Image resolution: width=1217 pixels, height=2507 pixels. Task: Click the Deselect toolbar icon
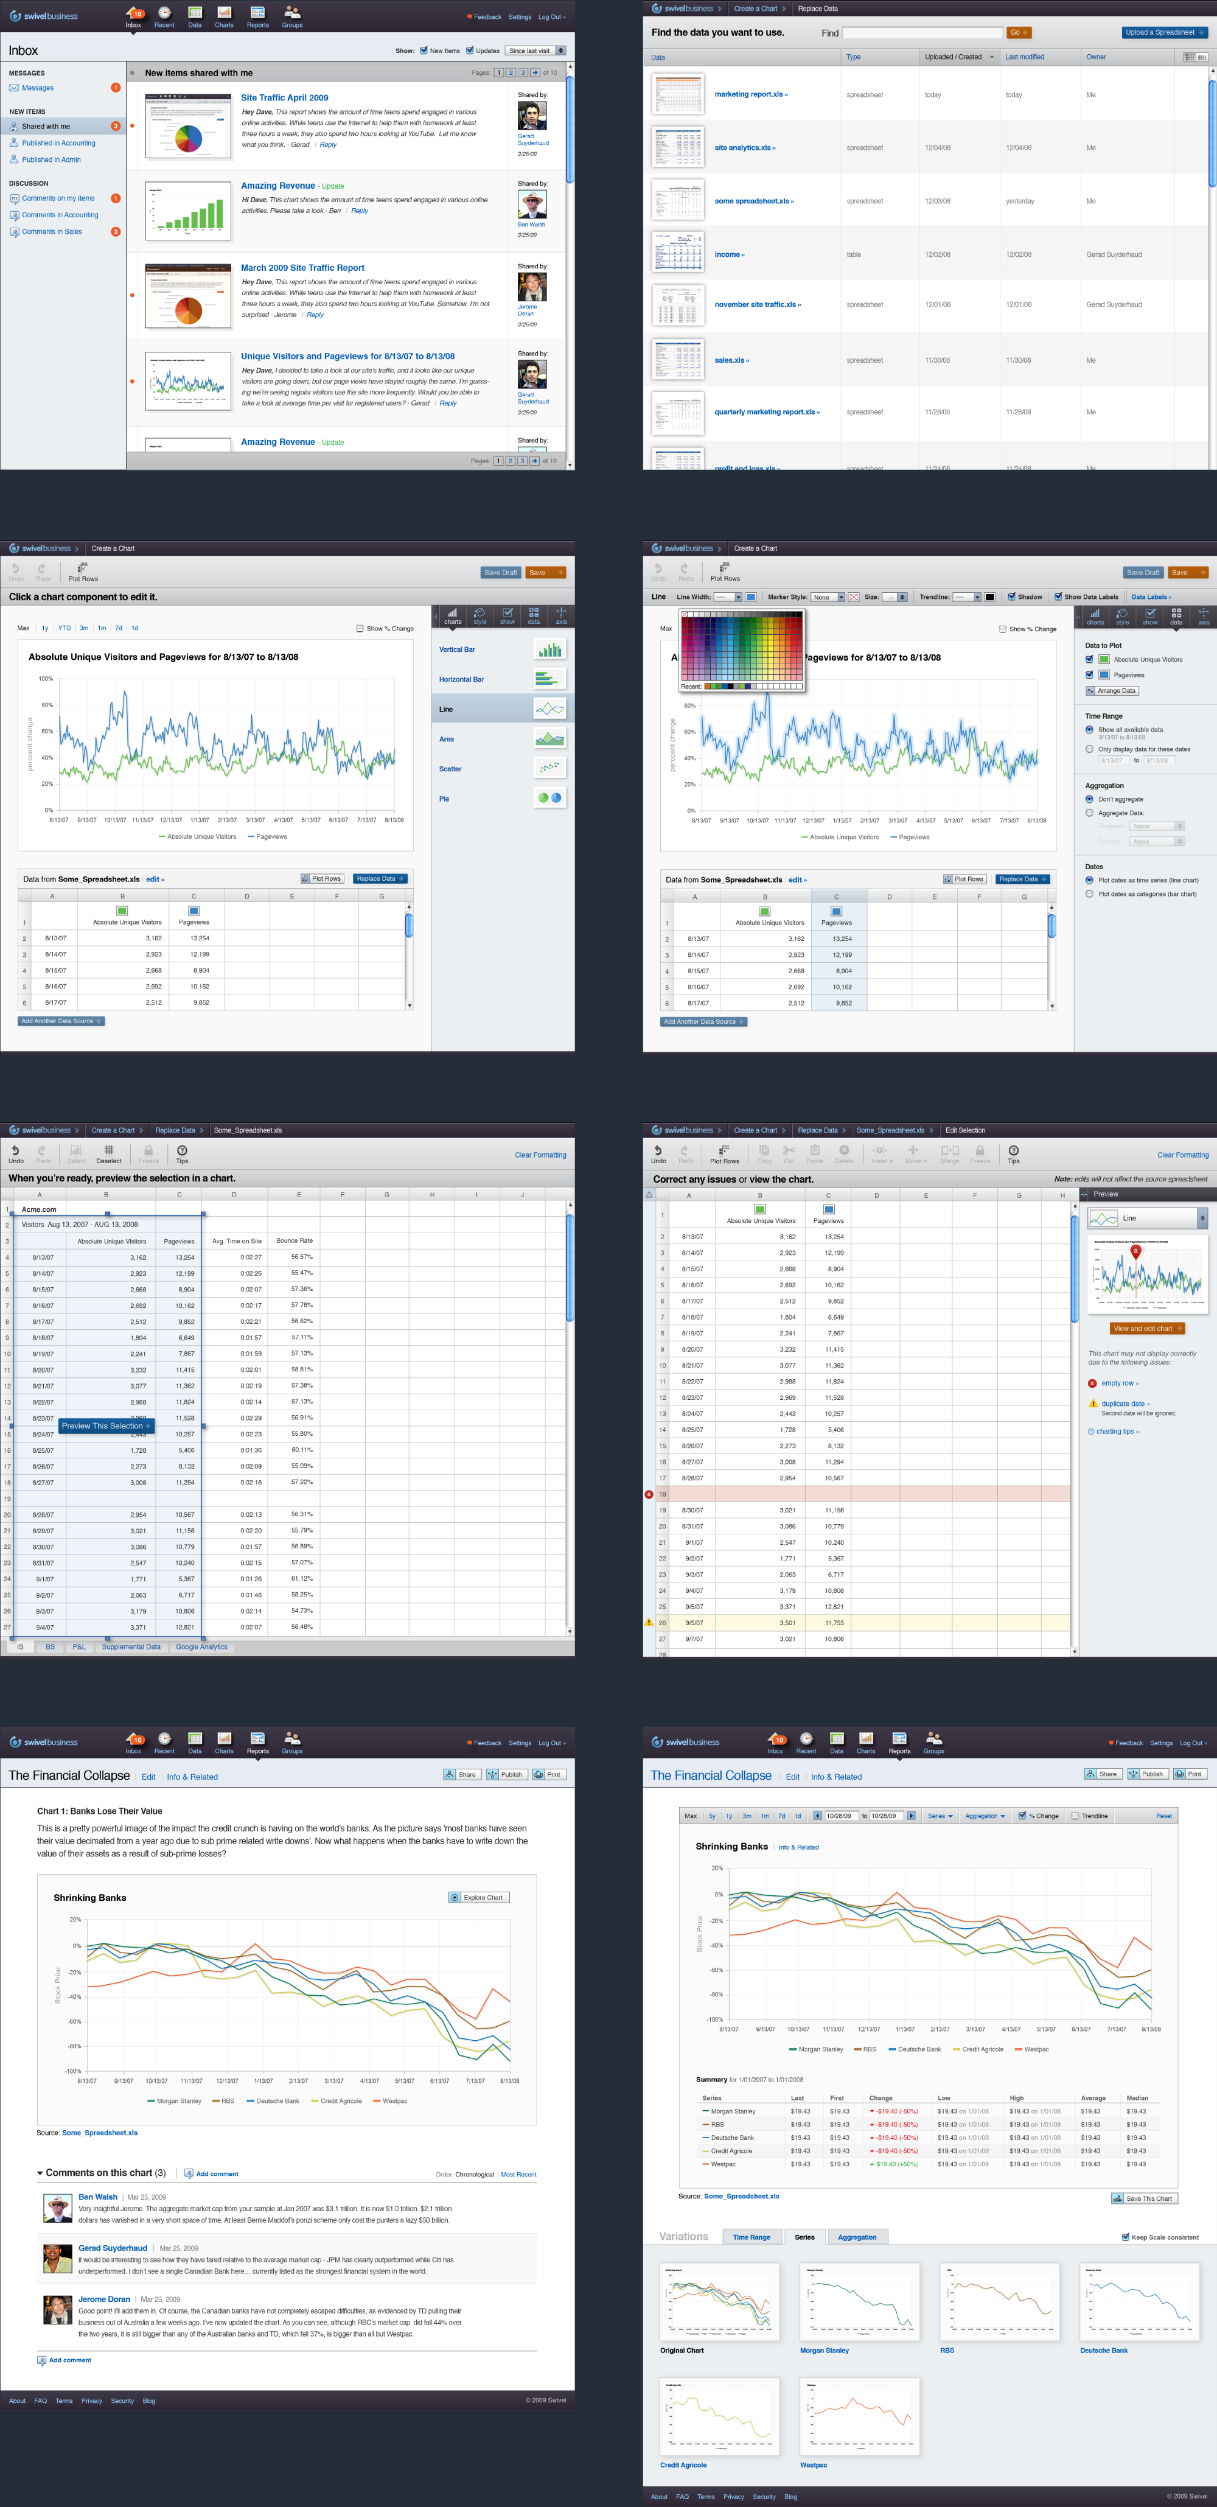pyautogui.click(x=109, y=1152)
